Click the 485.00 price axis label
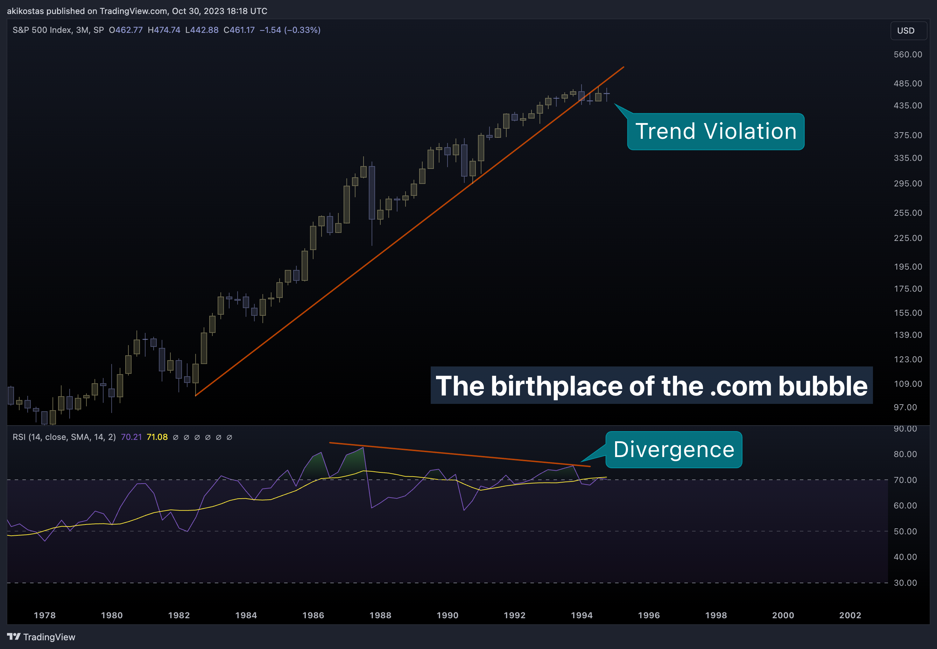 coord(908,83)
